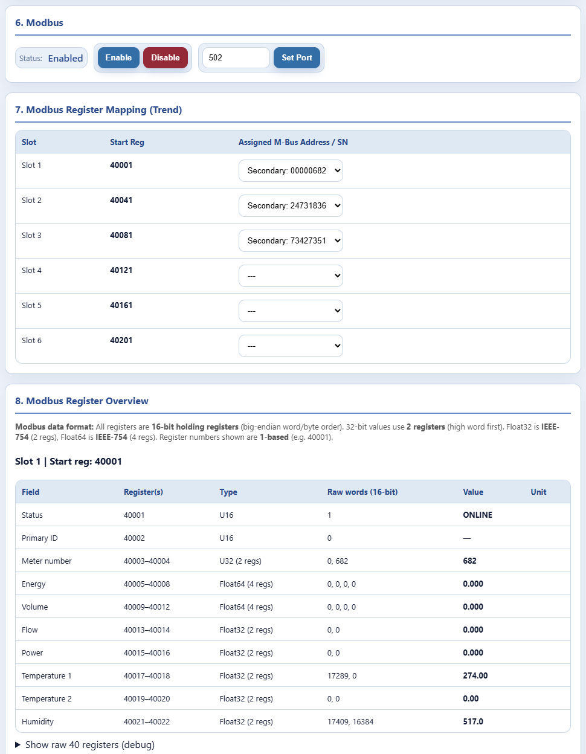
Task: Click the Flow field name
Action: (x=30, y=630)
